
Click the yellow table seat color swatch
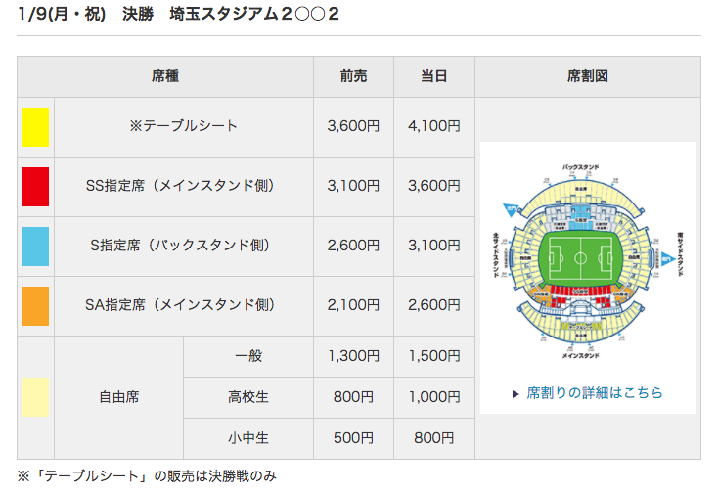coord(36,127)
